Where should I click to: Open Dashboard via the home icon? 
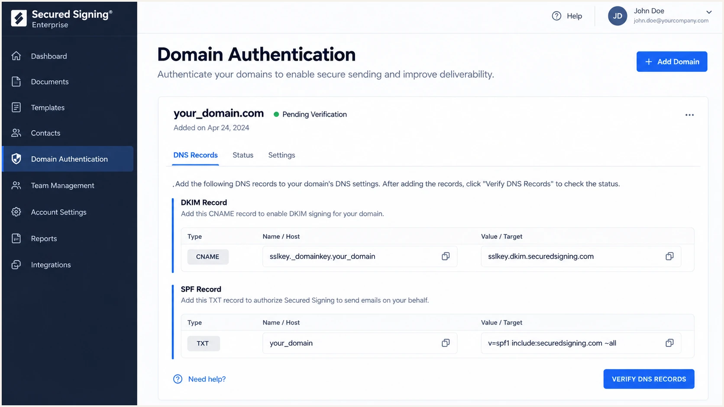click(x=16, y=56)
